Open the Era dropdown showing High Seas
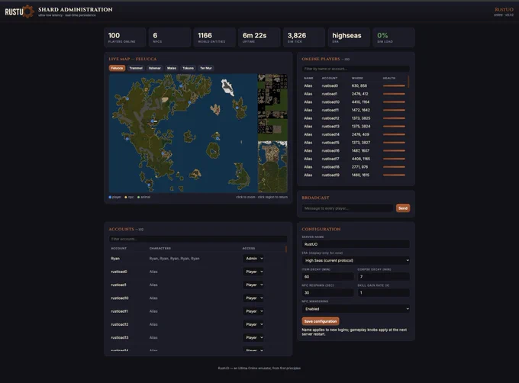Image resolution: width=519 pixels, height=383 pixels. 356,260
